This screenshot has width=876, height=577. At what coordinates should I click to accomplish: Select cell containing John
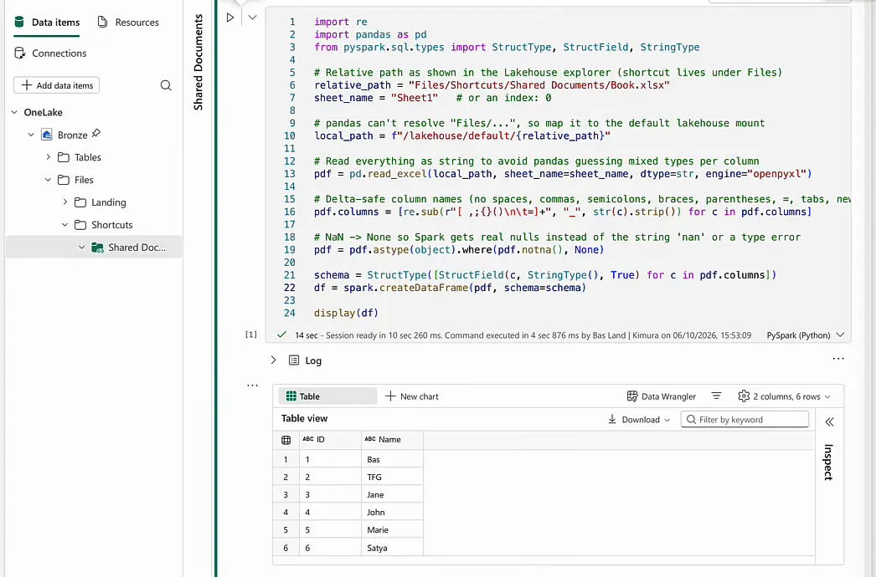392,513
